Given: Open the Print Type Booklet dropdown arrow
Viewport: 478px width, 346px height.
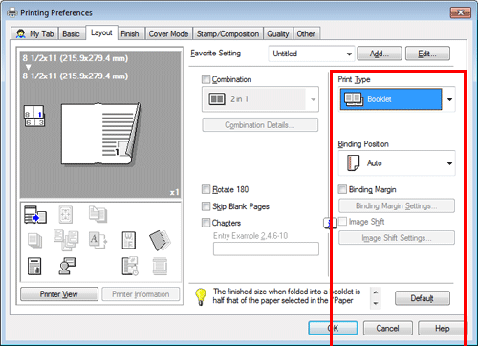Looking at the screenshot, I should (x=449, y=99).
